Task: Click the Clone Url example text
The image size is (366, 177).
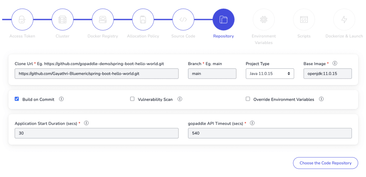Action: coord(101,63)
